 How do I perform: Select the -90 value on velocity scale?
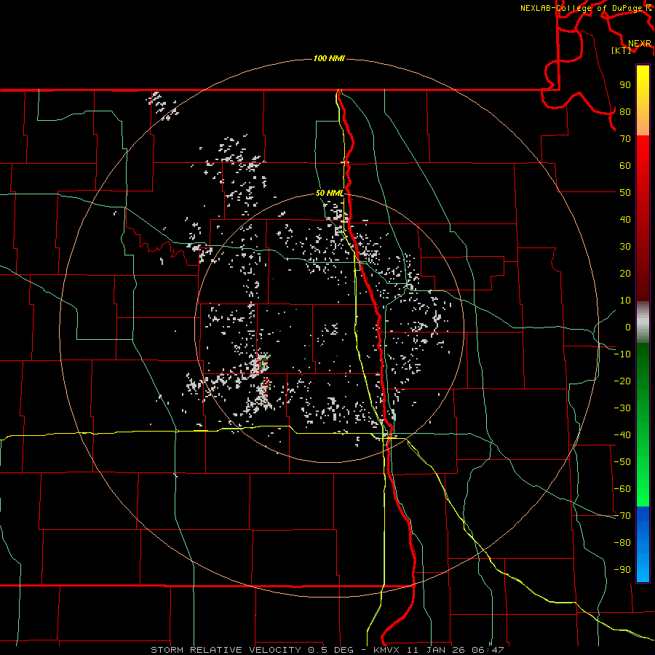click(x=622, y=570)
